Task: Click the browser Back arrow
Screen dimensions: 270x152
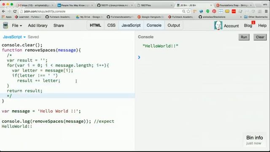Action: pyautogui.click(x=3, y=11)
